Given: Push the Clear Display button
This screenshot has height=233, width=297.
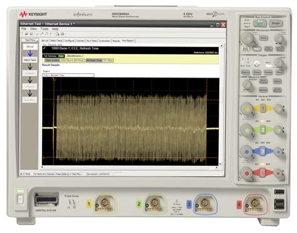Looking at the screenshot, I should click(x=268, y=49).
